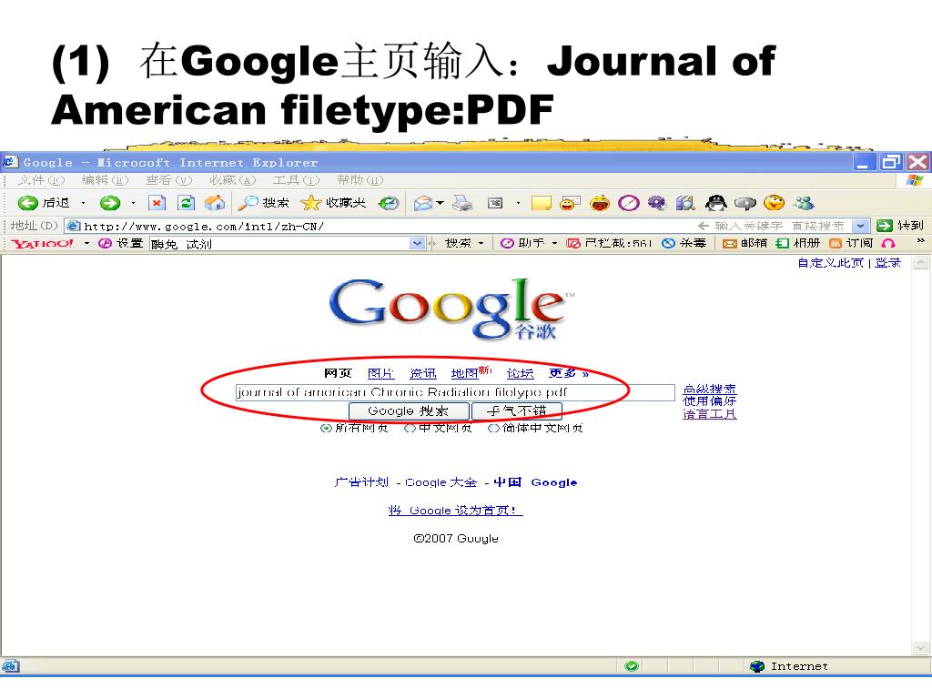Open the 助手 dropdown arrow
This screenshot has height=699, width=932.
pos(554,243)
